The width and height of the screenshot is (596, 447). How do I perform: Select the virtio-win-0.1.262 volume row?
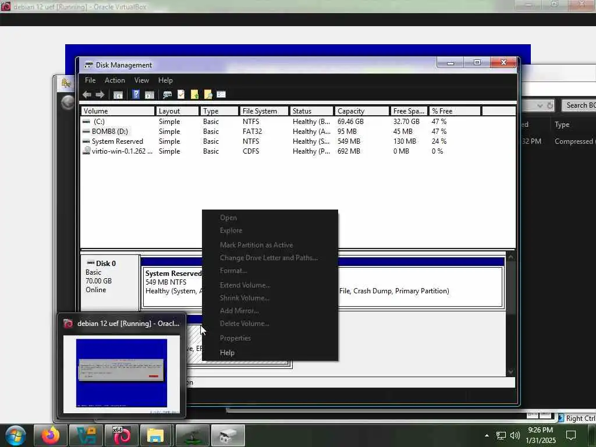298,151
